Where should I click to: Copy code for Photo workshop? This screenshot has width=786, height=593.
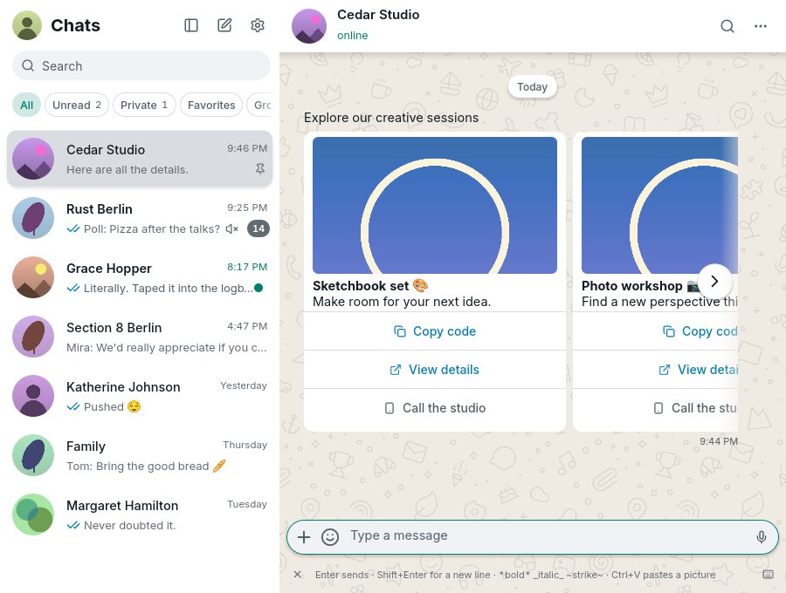[x=656, y=331]
